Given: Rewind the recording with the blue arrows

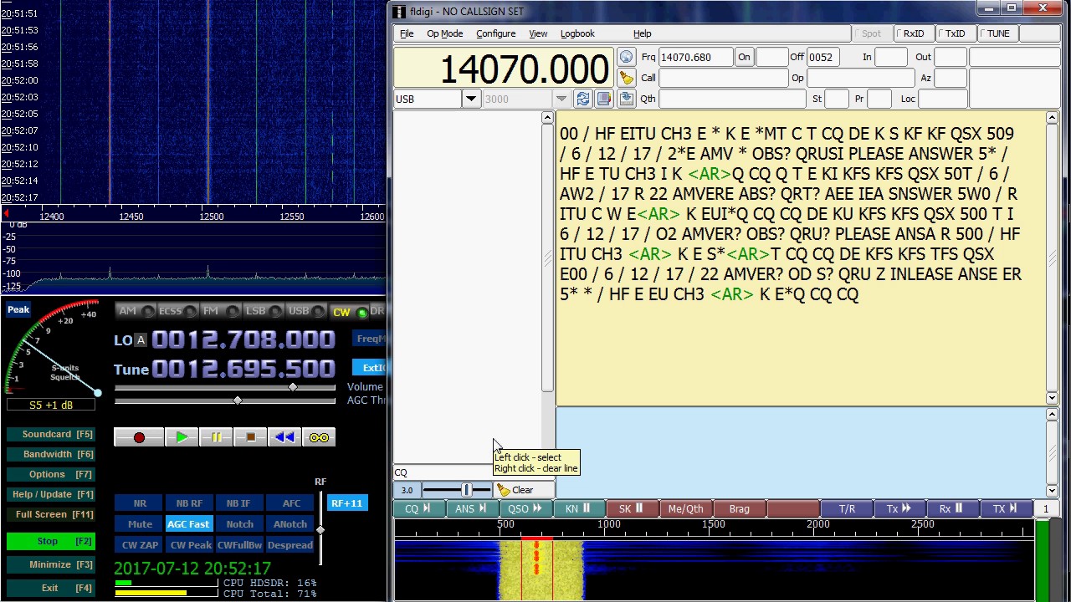Looking at the screenshot, I should click(x=284, y=437).
